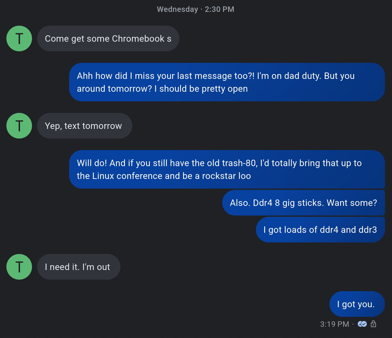Viewport: 392px width, 338px height.
Task: Select the "Come get some Chromebook s" message
Action: 108,38
